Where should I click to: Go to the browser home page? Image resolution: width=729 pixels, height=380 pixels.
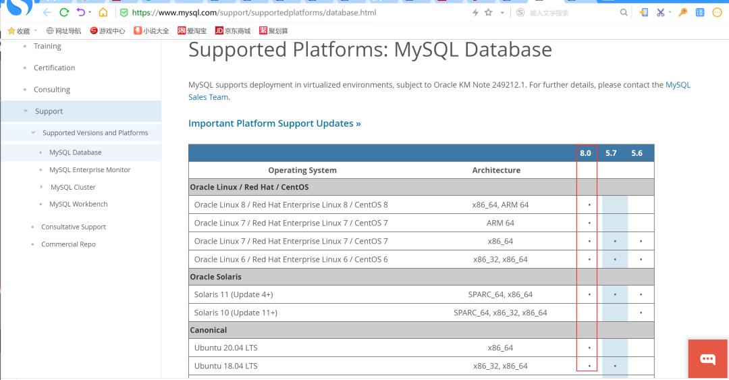click(x=103, y=13)
